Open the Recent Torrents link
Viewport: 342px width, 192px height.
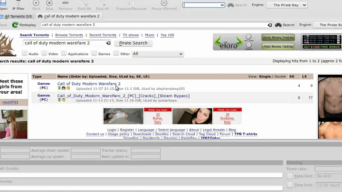103,35
